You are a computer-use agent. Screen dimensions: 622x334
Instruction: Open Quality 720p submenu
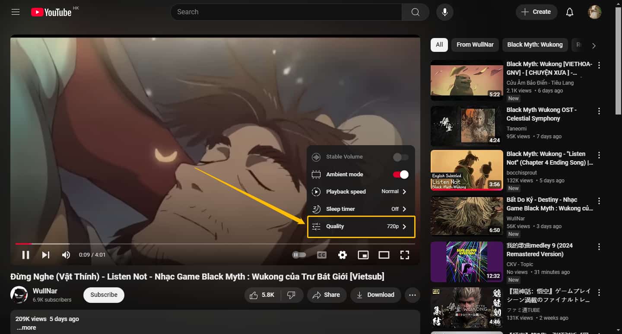tap(361, 226)
